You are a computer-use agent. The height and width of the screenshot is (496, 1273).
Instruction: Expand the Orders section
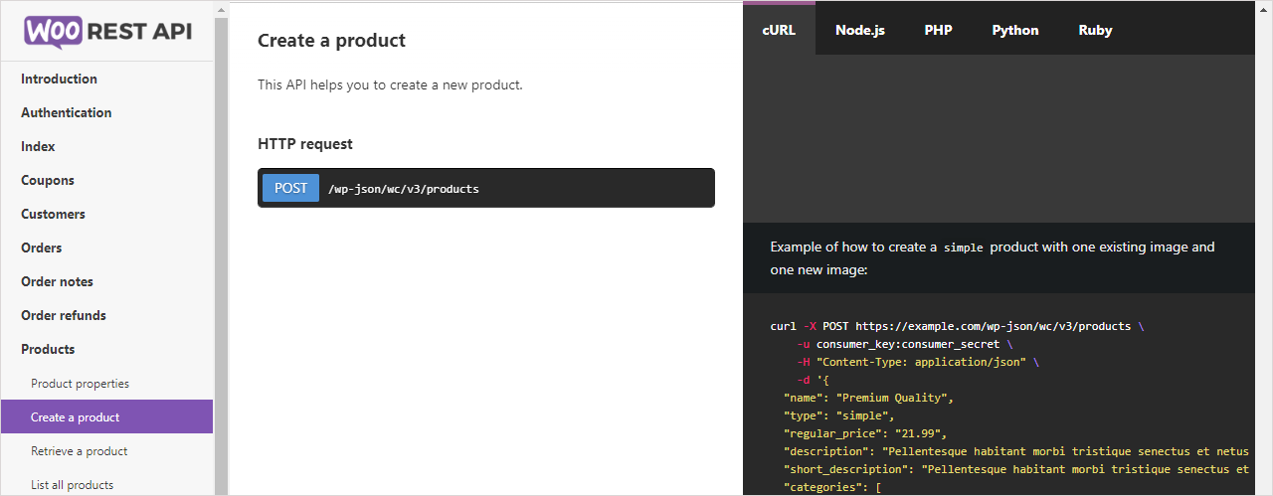coord(42,248)
